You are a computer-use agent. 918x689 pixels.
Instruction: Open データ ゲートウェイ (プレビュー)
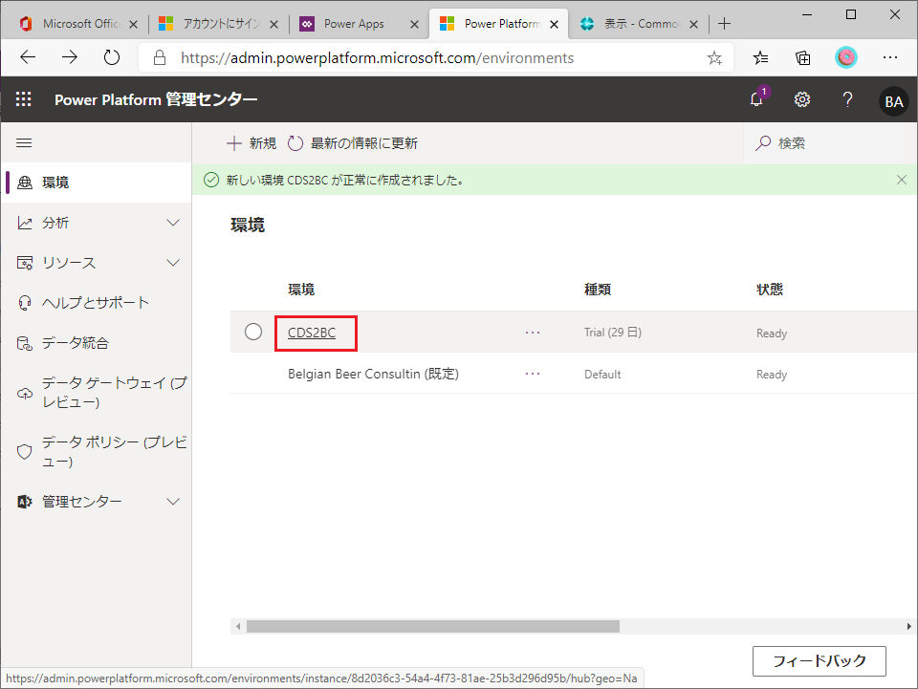tap(97, 393)
